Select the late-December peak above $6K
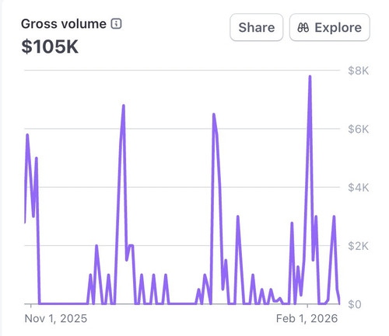389x336 pixels. point(214,115)
